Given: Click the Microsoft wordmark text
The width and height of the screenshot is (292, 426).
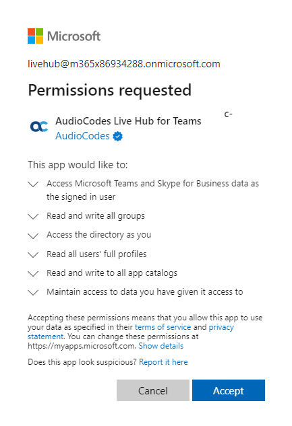Looking at the screenshot, I should click(x=74, y=36).
